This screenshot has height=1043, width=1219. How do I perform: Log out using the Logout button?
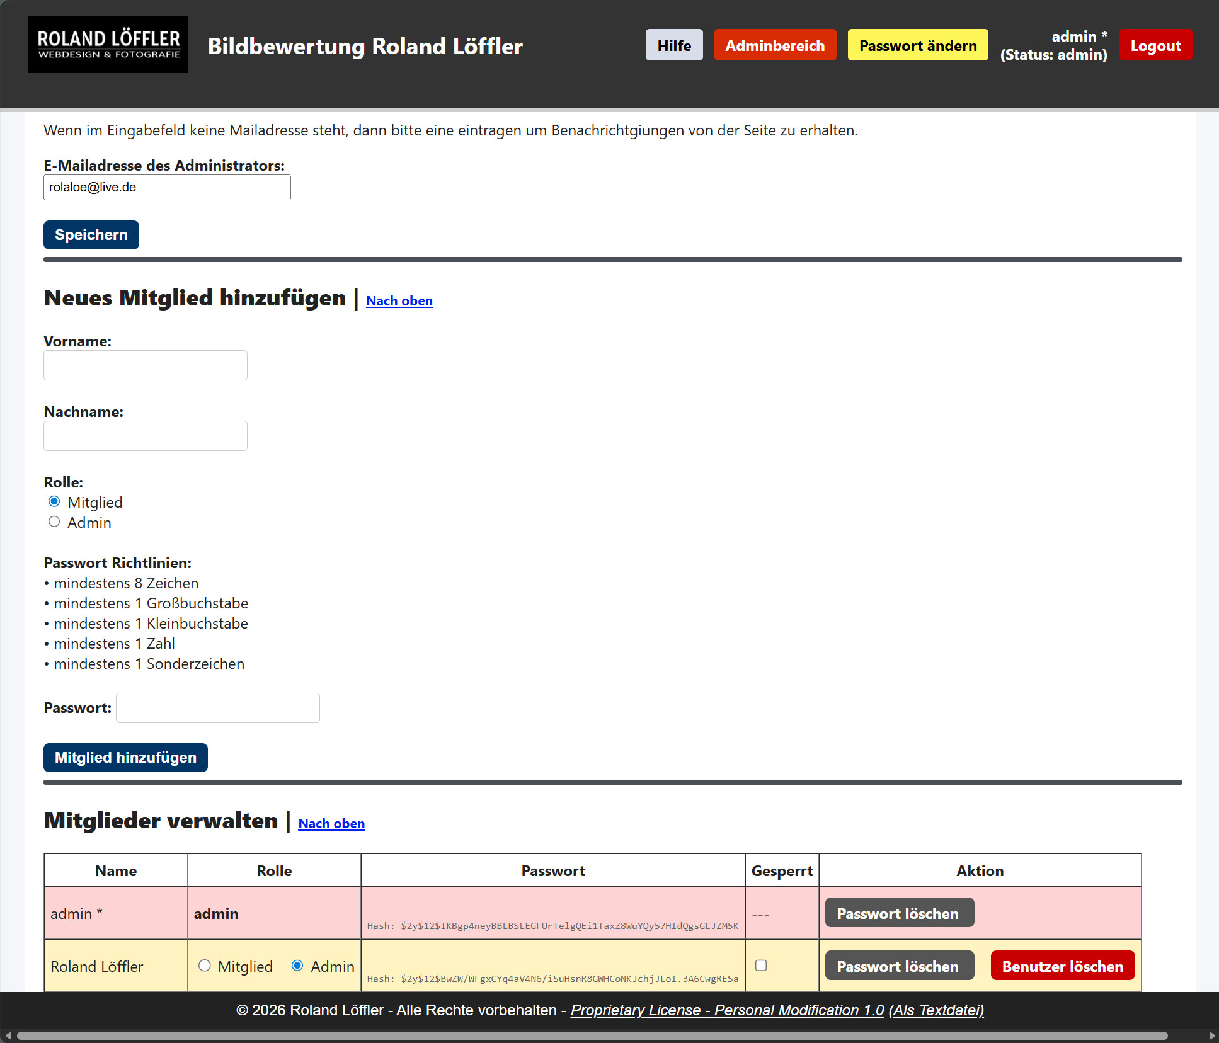(1155, 45)
